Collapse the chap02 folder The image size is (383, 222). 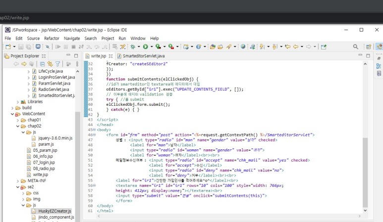pos(17,126)
